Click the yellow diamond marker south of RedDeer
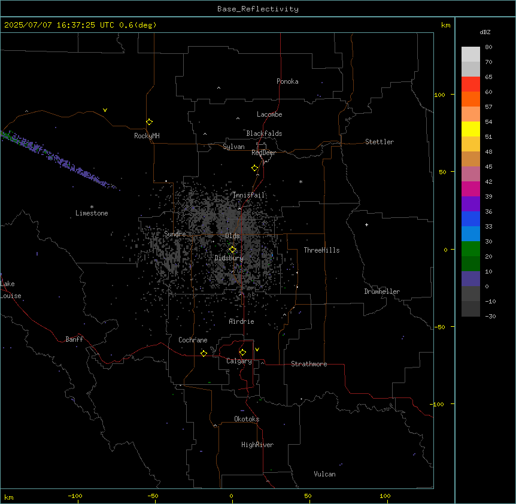The width and height of the screenshot is (516, 504). pos(255,168)
